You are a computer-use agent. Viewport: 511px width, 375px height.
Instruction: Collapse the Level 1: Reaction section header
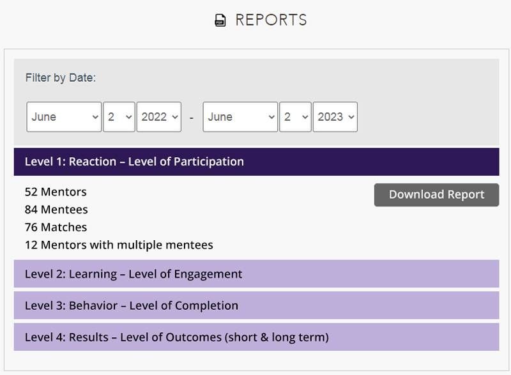click(256, 162)
